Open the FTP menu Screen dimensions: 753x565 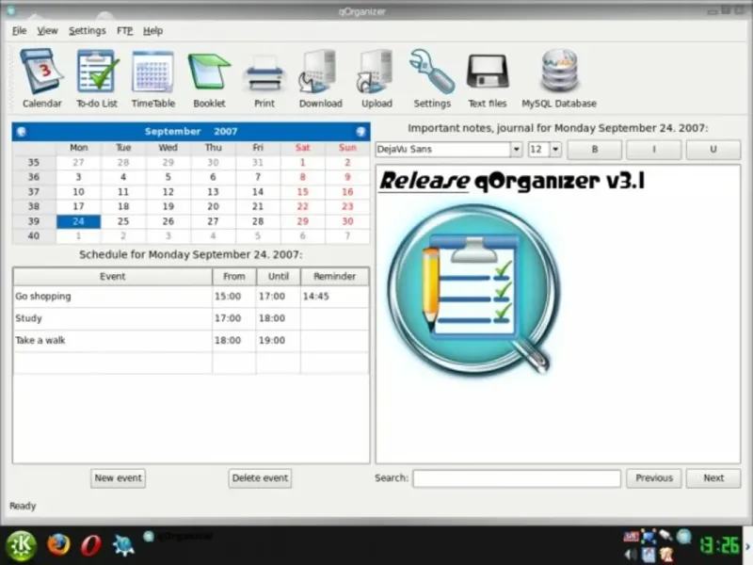124,31
